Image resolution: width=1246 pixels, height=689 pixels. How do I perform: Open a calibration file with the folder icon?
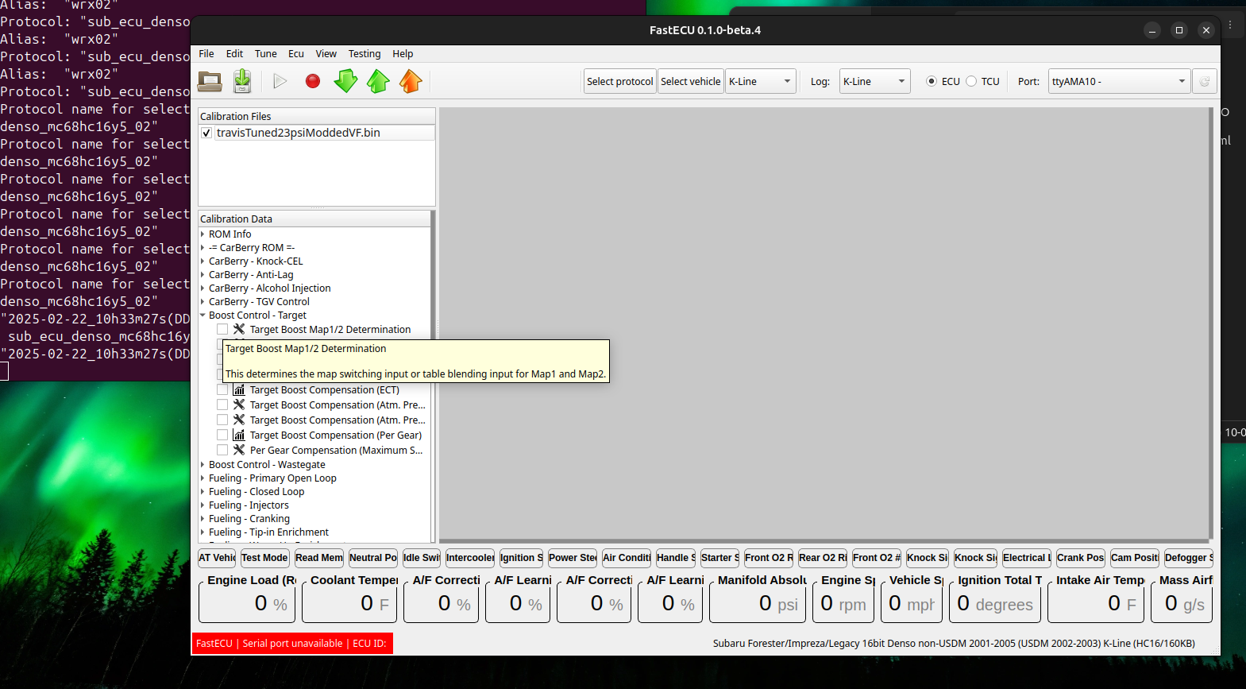coord(210,81)
